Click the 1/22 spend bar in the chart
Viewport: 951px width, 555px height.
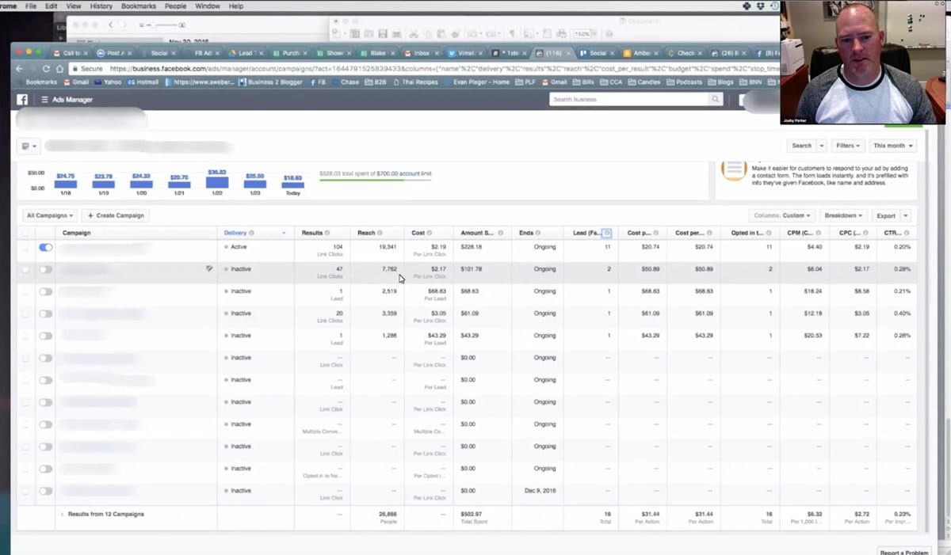point(217,183)
